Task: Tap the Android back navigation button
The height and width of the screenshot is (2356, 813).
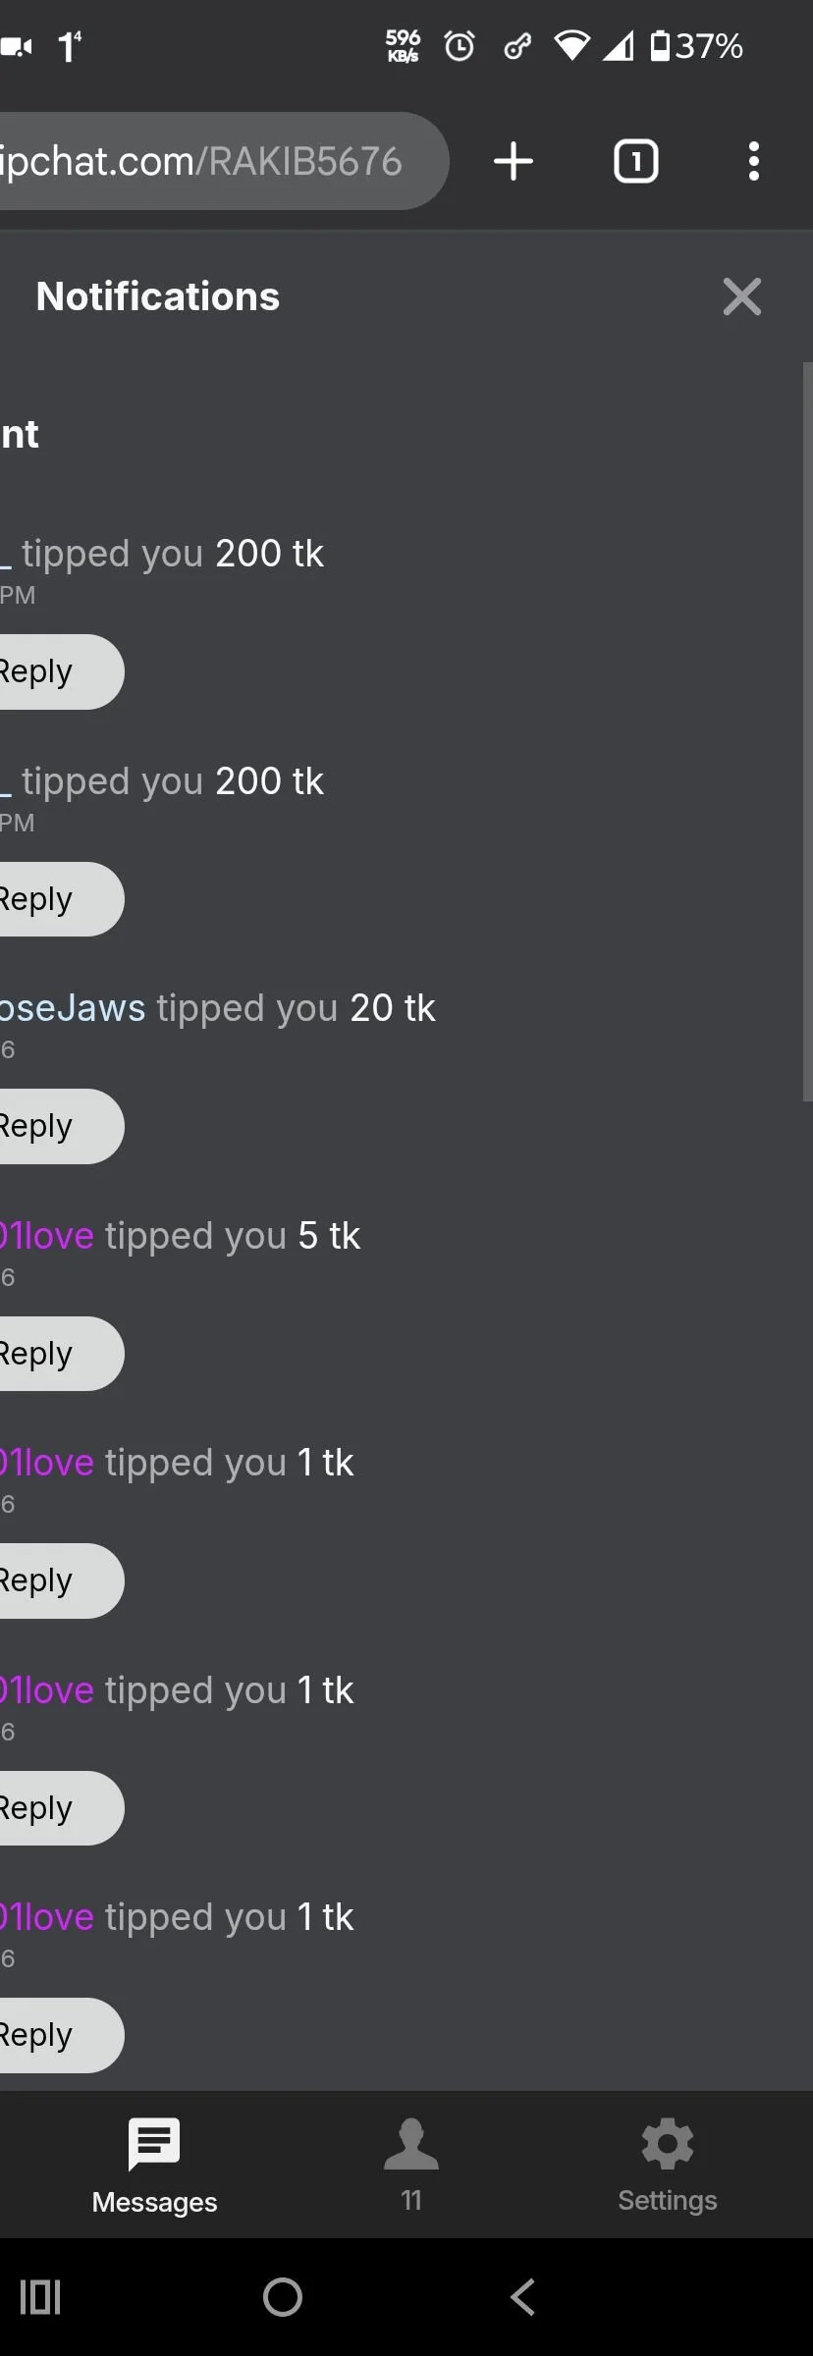Action: (523, 2297)
